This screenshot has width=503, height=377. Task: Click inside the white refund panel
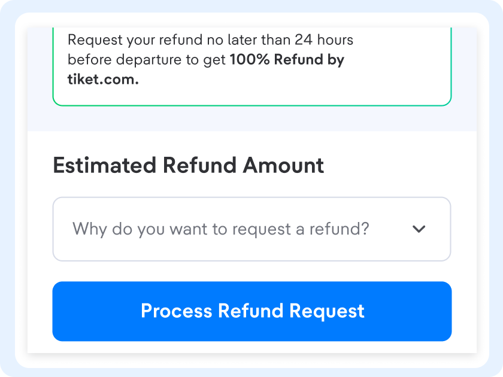coord(251,269)
